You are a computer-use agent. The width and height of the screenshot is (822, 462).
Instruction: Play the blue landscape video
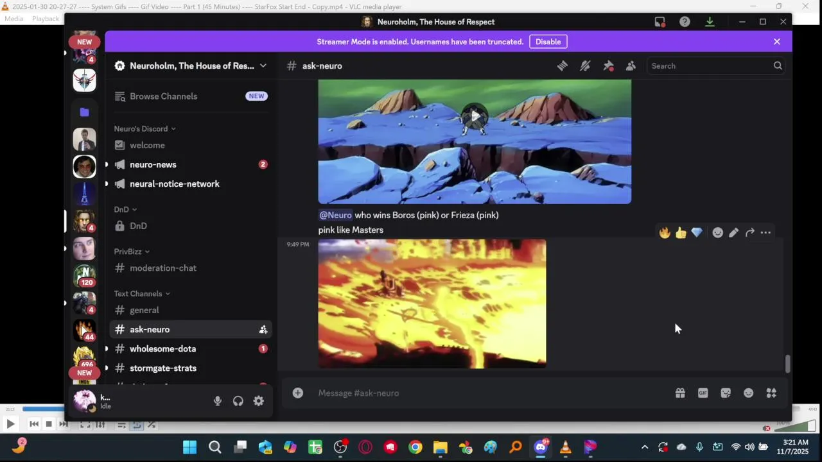[x=475, y=116]
